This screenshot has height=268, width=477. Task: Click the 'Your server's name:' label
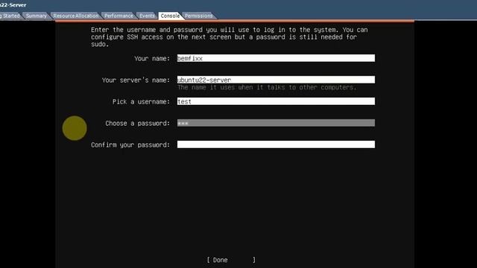click(136, 80)
